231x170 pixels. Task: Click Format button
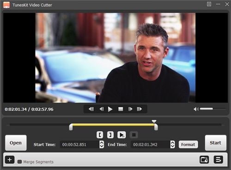188,145
